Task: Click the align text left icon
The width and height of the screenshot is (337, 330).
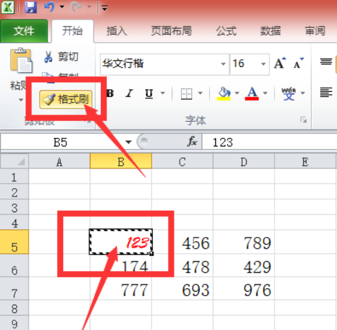Action: (x=326, y=92)
